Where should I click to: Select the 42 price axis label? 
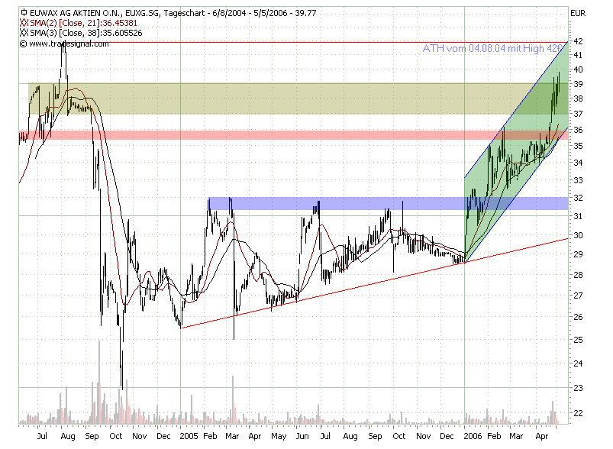click(x=578, y=41)
